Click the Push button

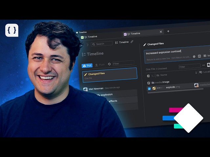click(x=100, y=65)
